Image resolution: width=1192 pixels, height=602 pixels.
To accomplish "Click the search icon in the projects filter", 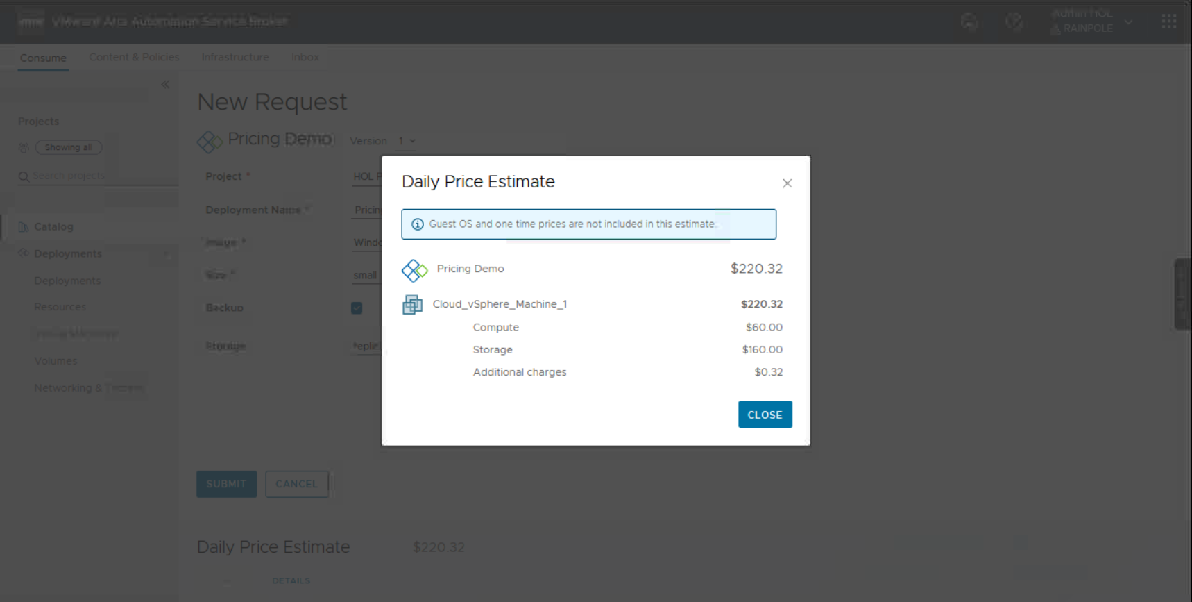I will pos(24,176).
